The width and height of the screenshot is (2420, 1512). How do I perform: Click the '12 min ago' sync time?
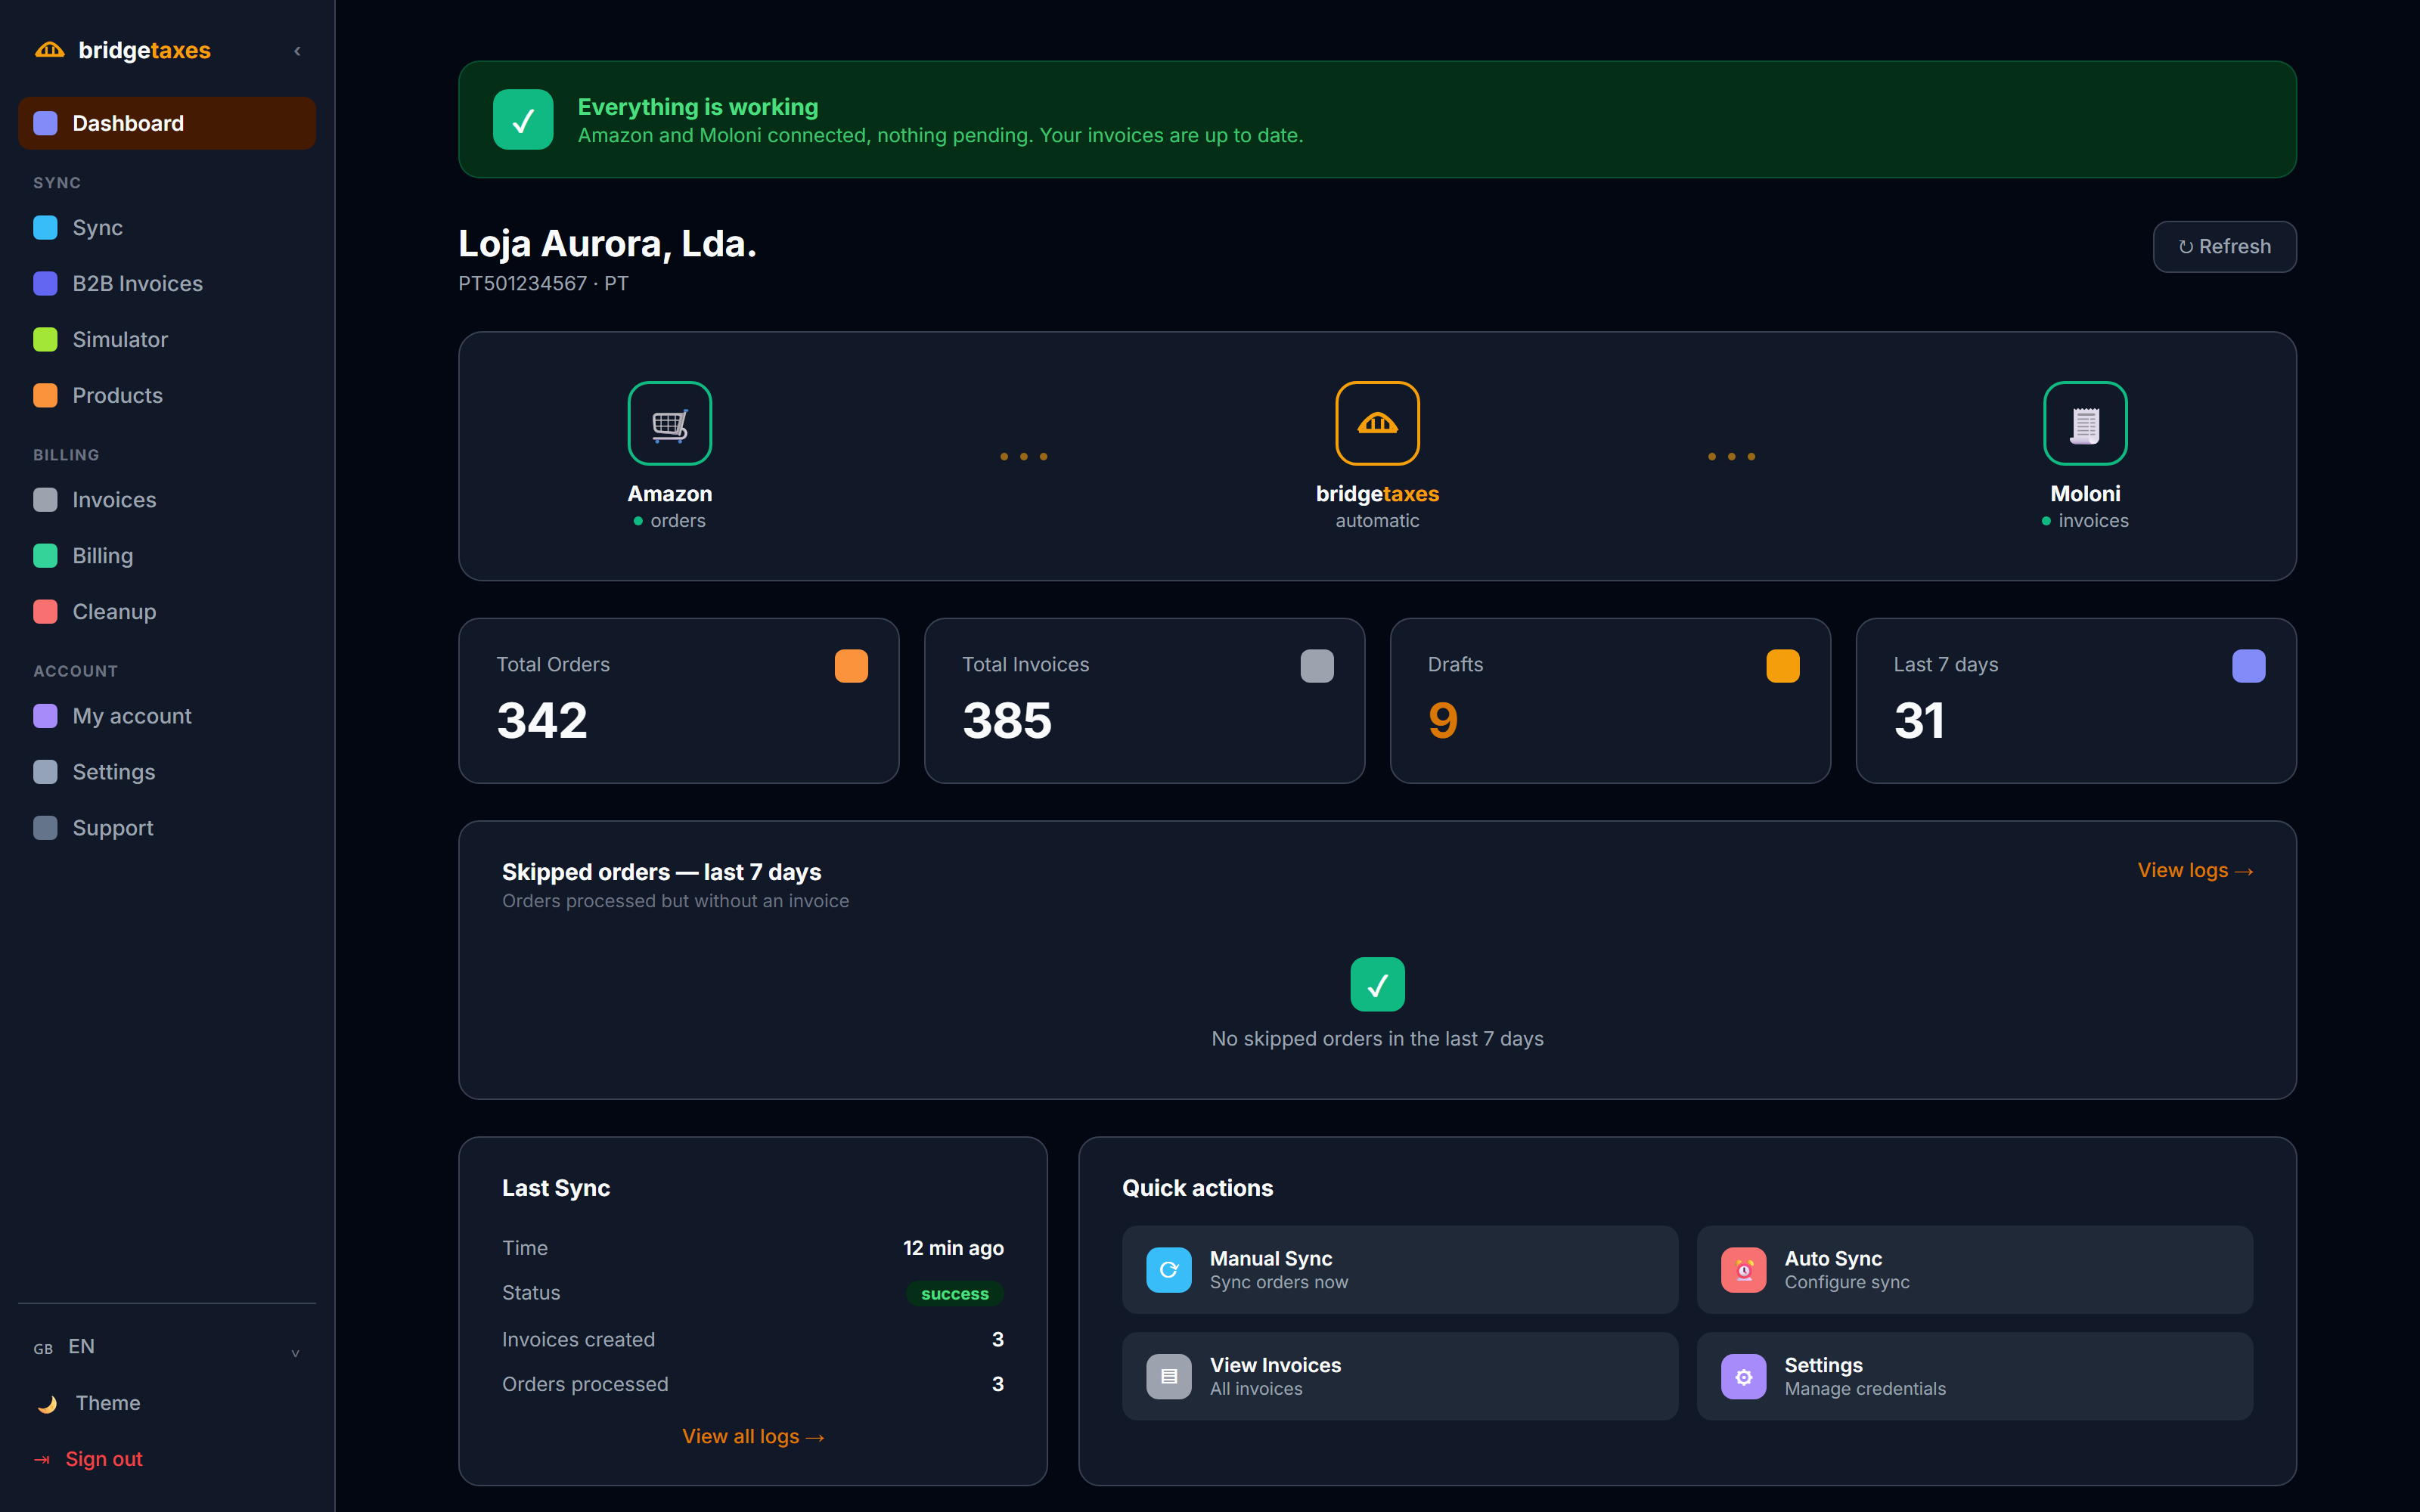pos(953,1248)
